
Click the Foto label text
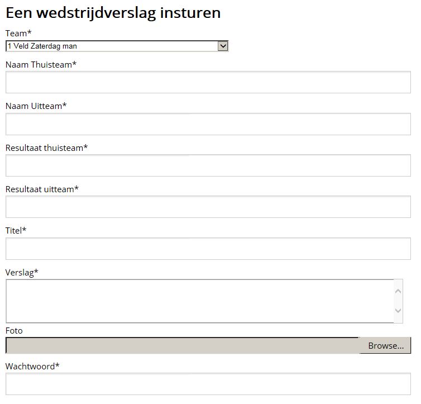(14, 331)
